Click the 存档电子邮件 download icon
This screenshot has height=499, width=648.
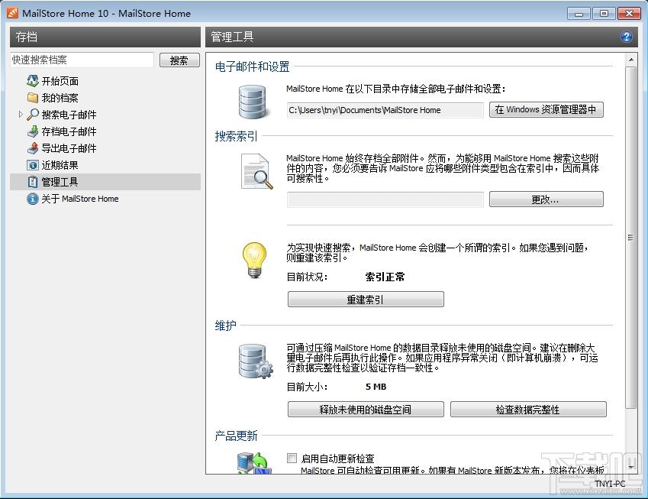33,131
